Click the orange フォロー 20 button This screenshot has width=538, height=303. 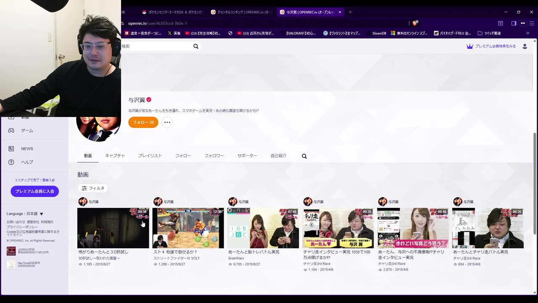pyautogui.click(x=143, y=122)
